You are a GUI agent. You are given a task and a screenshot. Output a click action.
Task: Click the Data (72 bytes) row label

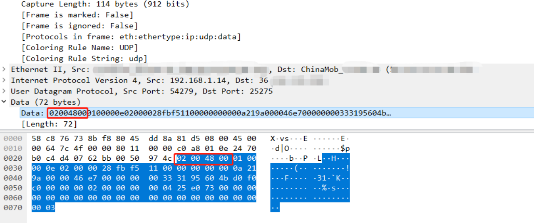click(x=46, y=102)
